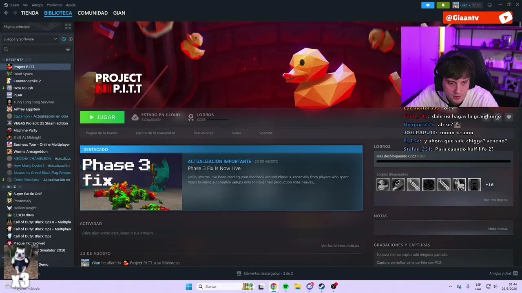Go to the COMUNIDAD tab
The height and width of the screenshot is (293, 522).
click(93, 13)
